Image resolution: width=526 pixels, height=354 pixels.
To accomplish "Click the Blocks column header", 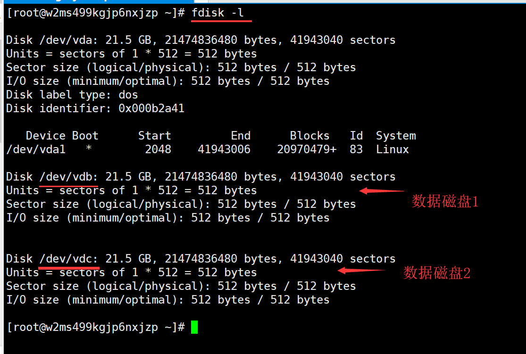I will click(x=309, y=135).
